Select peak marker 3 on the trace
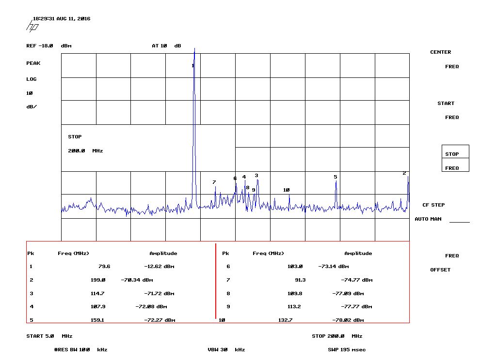 point(256,176)
